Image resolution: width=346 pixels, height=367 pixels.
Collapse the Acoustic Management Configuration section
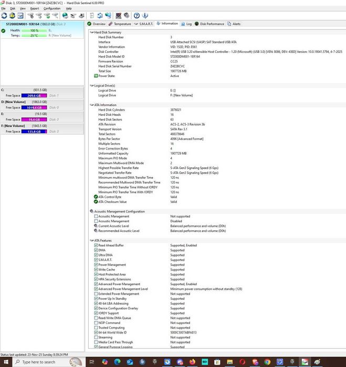(x=92, y=211)
